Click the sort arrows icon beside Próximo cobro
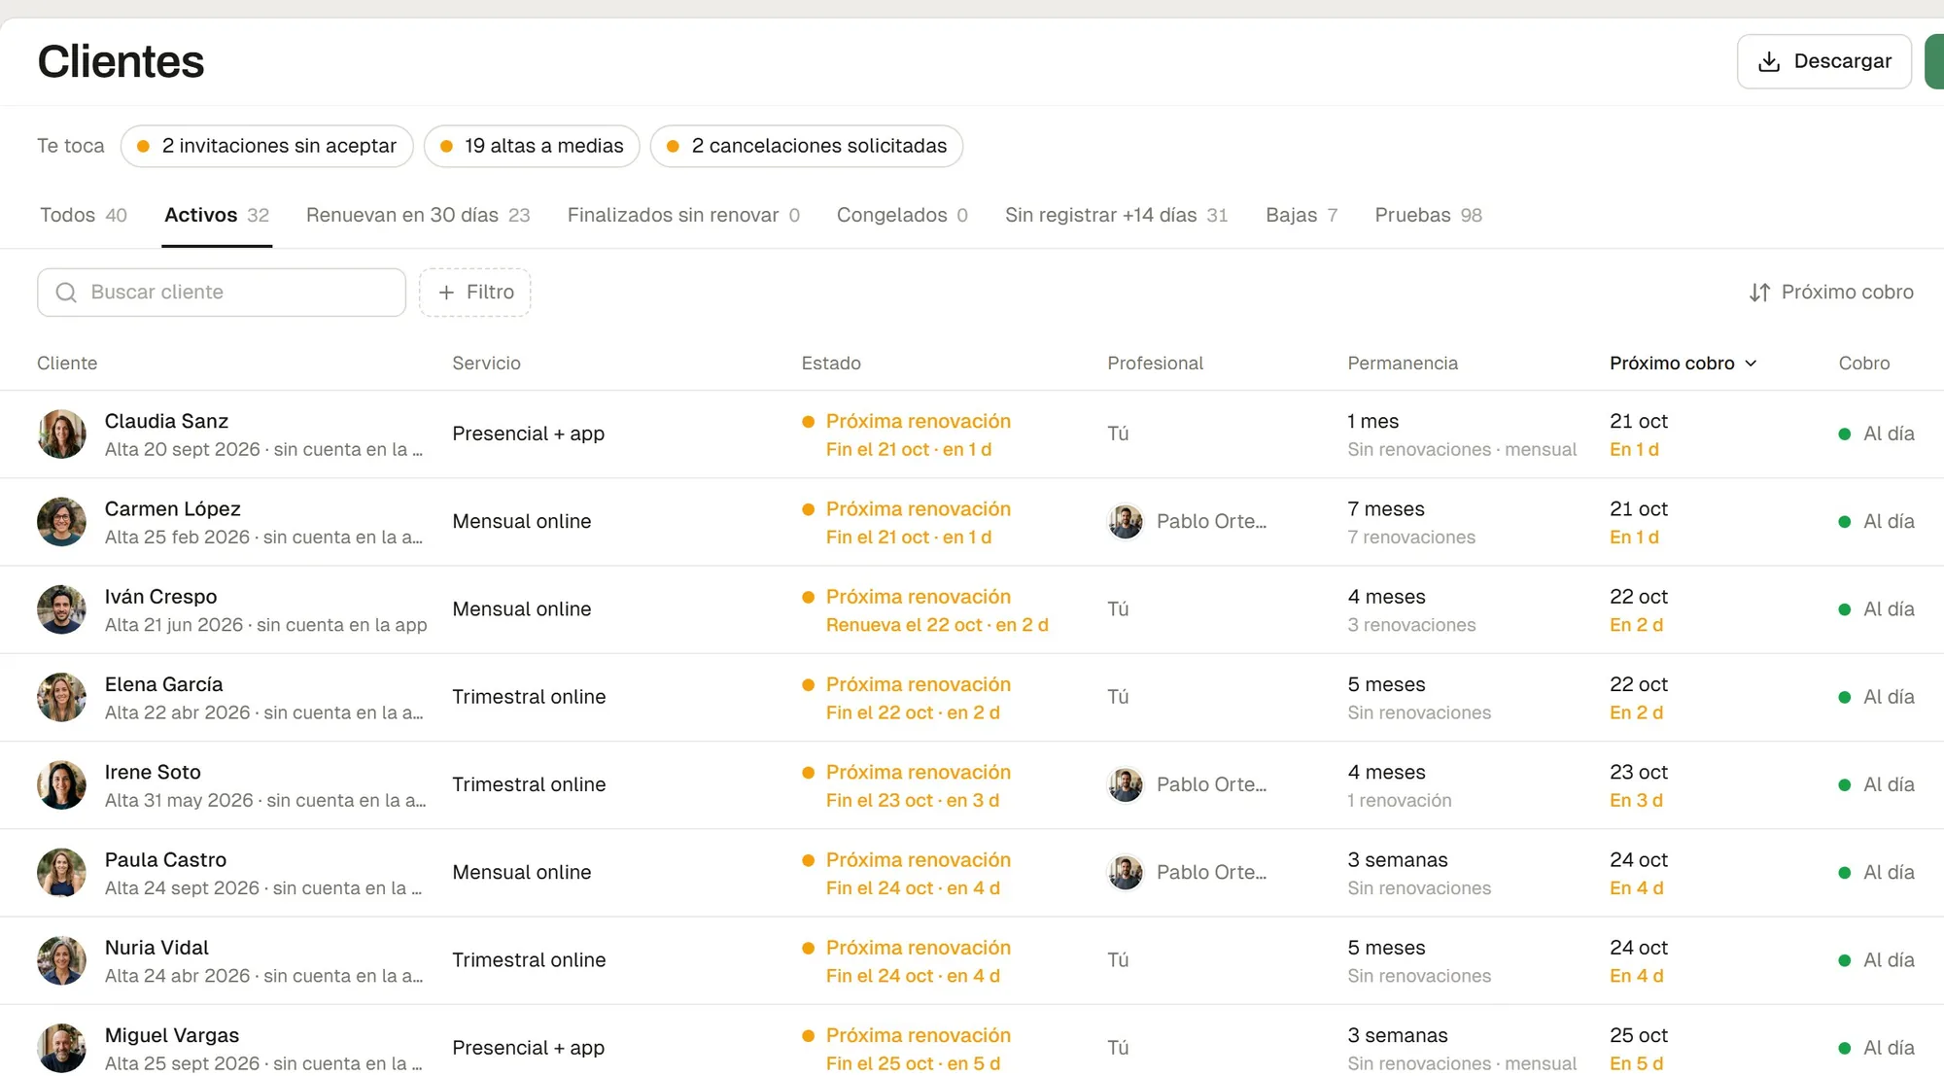Viewport: 1944px width, 1076px height. (x=1759, y=293)
